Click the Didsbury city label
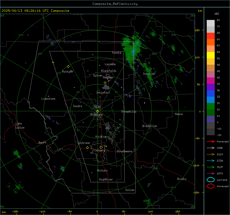The width and height of the screenshot is (230, 215). click(96, 115)
